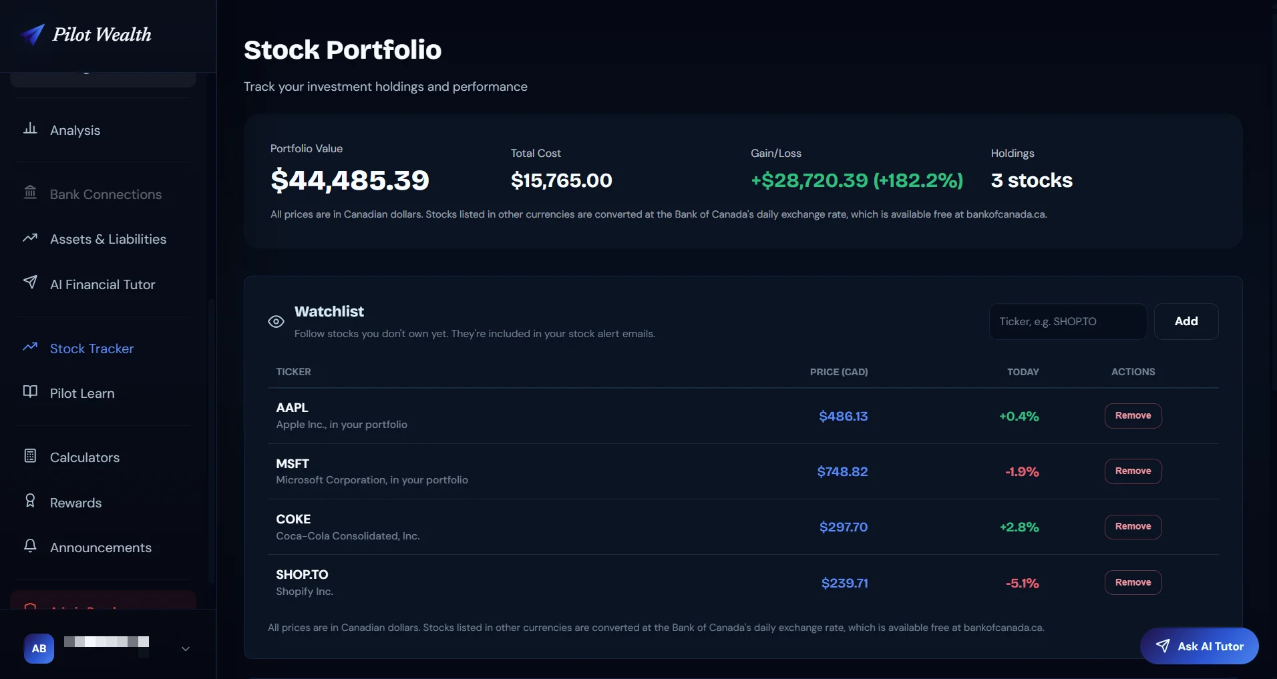Viewport: 1277px width, 679px height.
Task: Click the Pilot Learn book icon
Action: pyautogui.click(x=30, y=391)
